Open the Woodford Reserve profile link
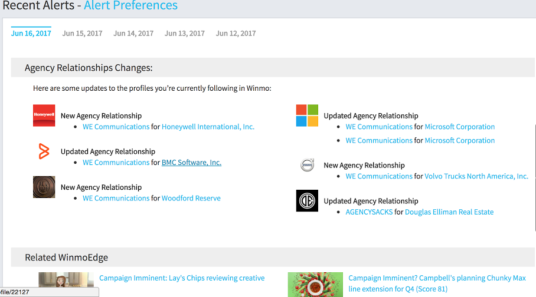 pos(191,199)
